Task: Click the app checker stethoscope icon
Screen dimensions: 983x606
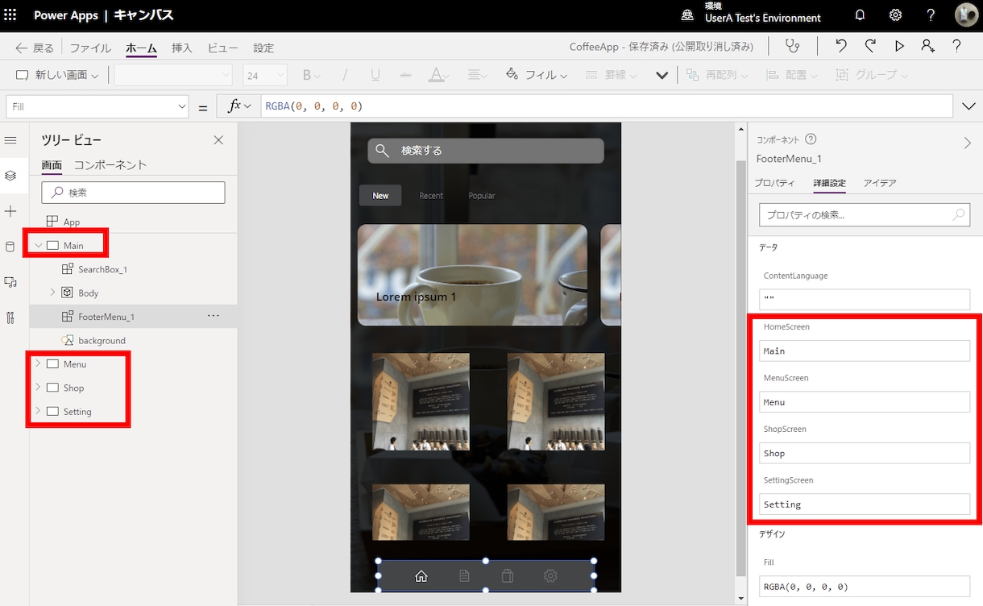Action: [792, 47]
